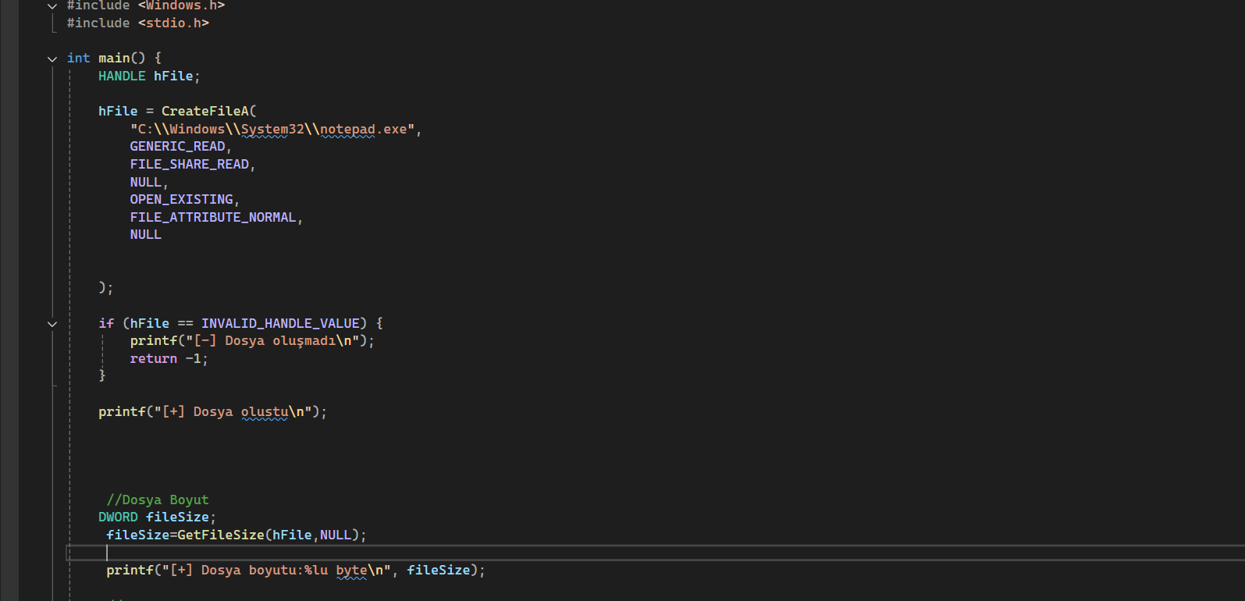
Task: Click hFile in the HANDLE declaration
Action: tap(173, 76)
